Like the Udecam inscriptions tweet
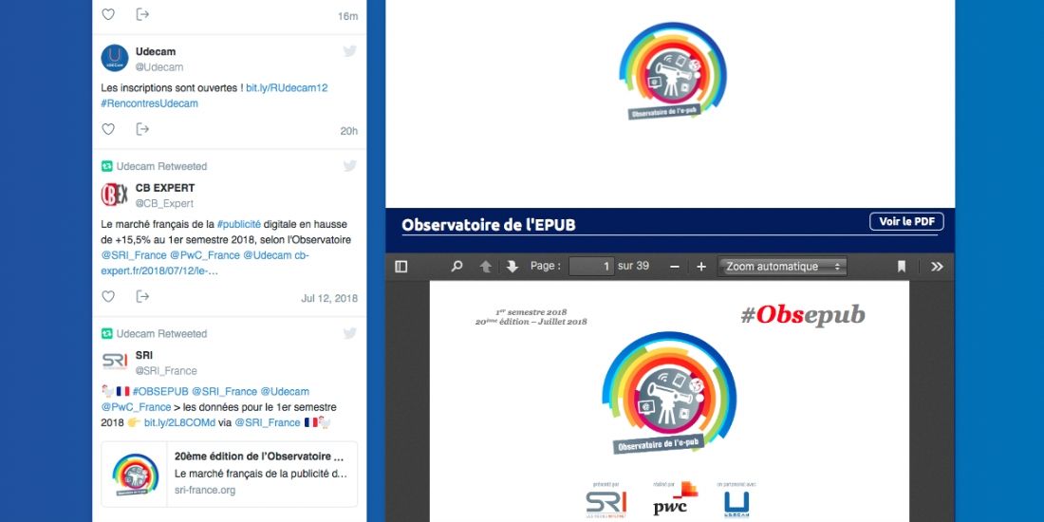This screenshot has height=522, width=1044. 108,129
